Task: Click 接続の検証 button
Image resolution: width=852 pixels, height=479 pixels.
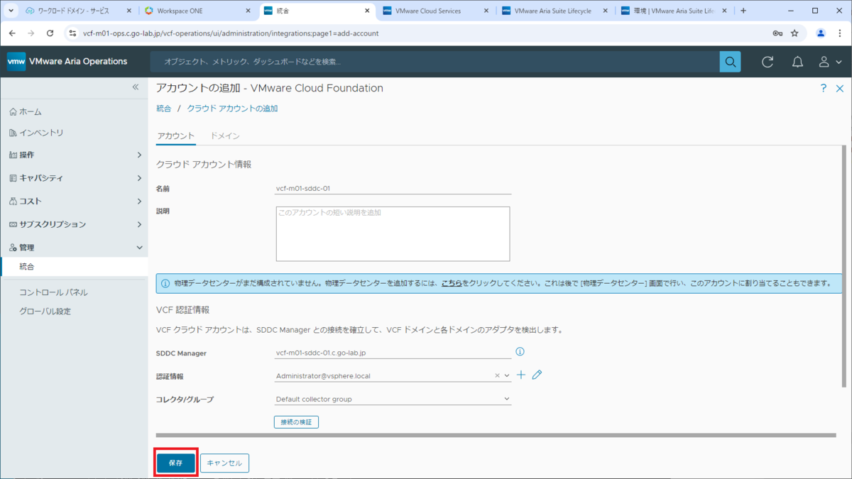Action: click(x=296, y=422)
